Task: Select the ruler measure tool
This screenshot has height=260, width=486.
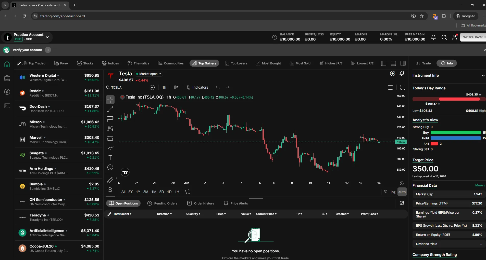Action: 110,180
